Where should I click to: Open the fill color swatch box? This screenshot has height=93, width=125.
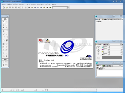click(x=6, y=65)
